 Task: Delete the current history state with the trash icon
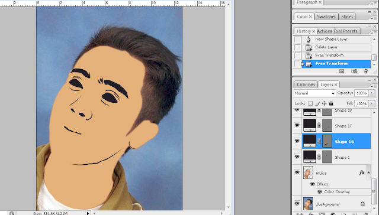click(366, 71)
